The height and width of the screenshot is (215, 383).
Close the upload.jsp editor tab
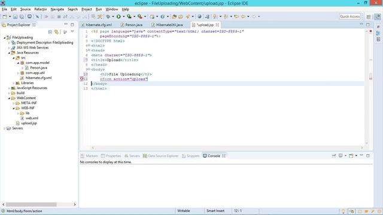(217, 25)
